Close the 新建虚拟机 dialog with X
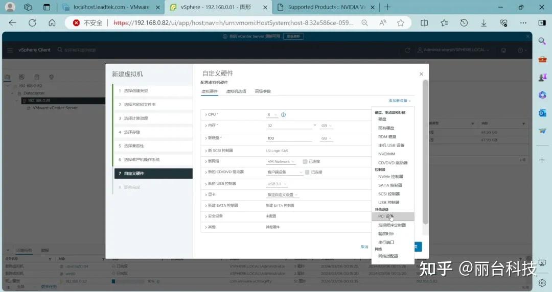Screen dimensions: 552x292 coord(421,74)
